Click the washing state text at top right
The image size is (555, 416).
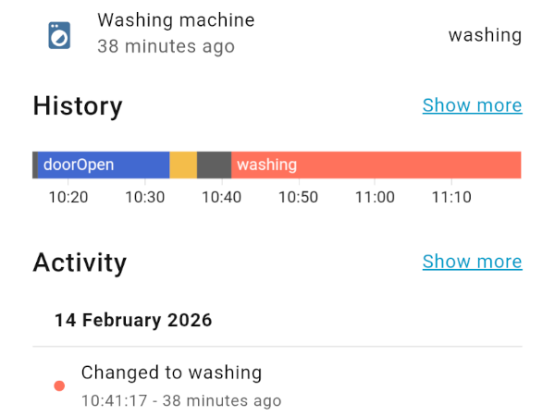[485, 35]
